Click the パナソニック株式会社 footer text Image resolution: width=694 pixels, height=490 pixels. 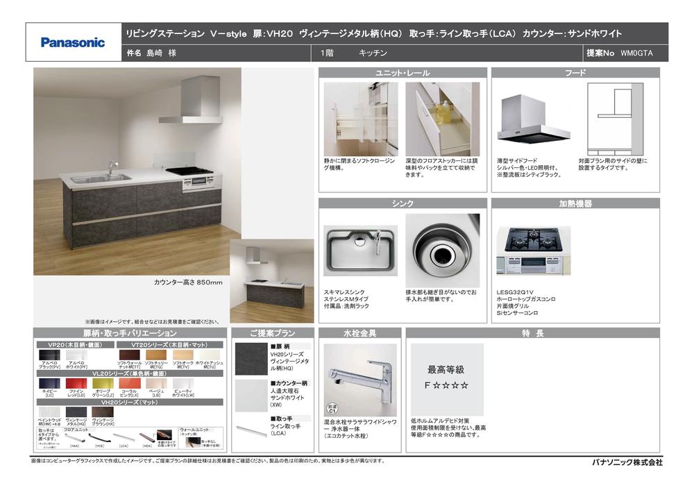[627, 462]
